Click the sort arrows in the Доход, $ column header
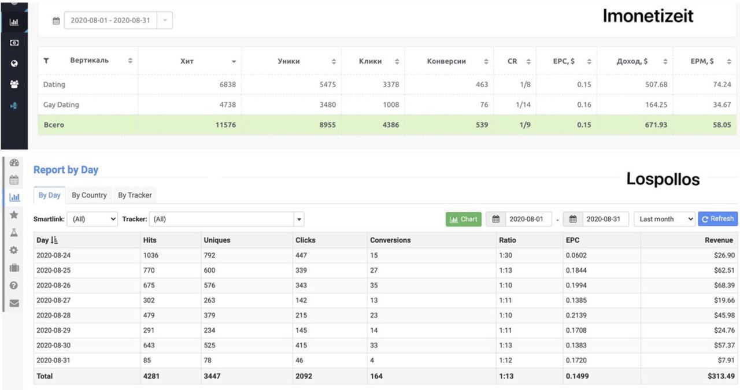The height and width of the screenshot is (390, 740). coord(665,61)
